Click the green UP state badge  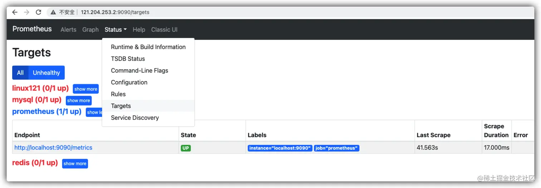point(186,148)
